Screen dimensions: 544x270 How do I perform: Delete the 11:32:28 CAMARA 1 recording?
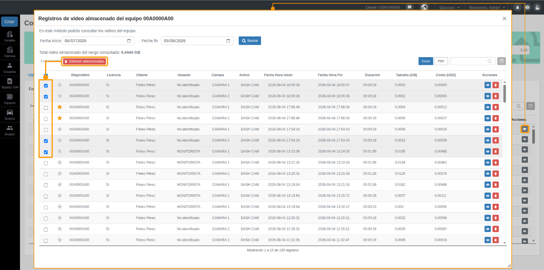[x=496, y=240]
